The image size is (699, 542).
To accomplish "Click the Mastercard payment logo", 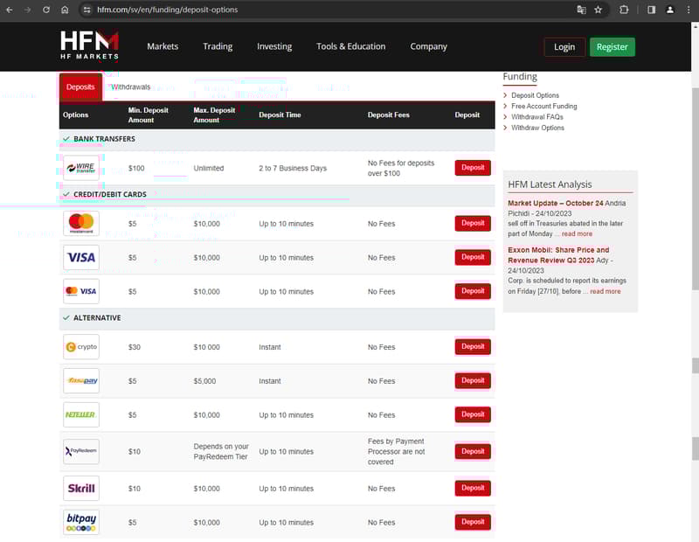I will [81, 224].
